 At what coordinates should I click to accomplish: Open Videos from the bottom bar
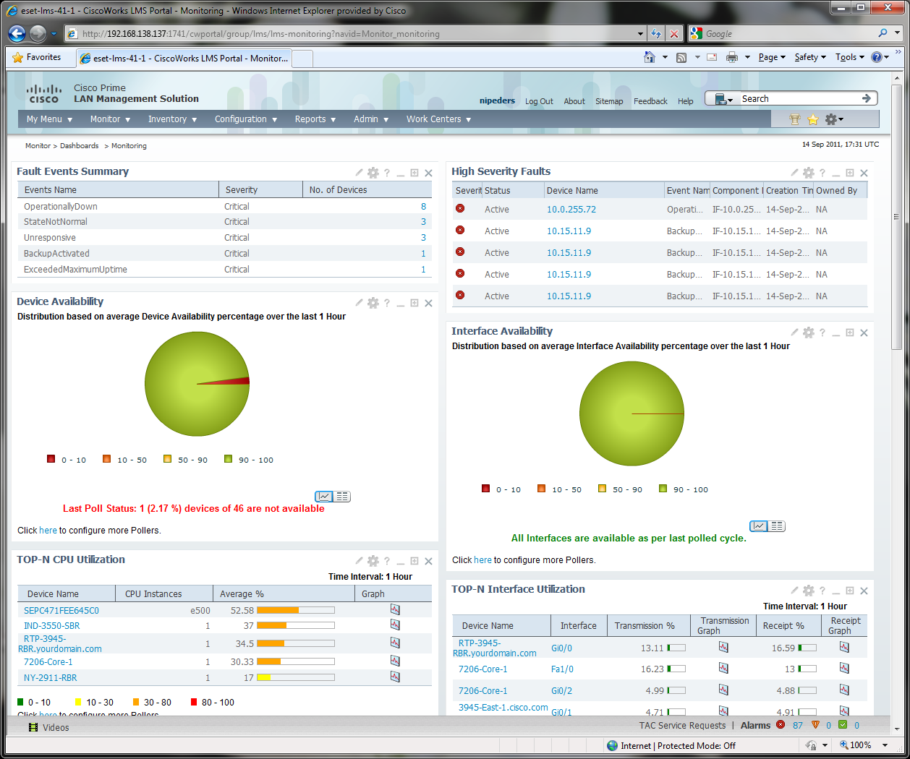pyautogui.click(x=48, y=727)
